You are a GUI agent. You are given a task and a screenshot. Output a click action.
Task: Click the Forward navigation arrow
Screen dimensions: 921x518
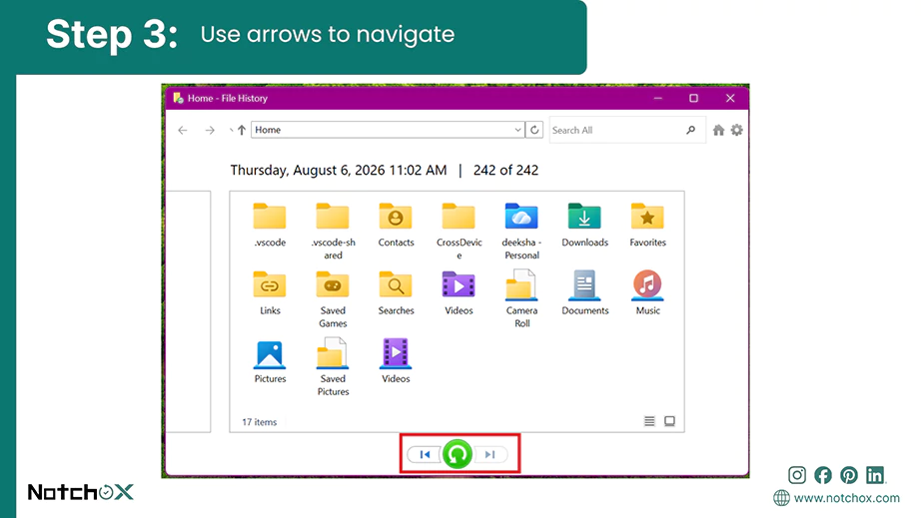pyautogui.click(x=210, y=130)
